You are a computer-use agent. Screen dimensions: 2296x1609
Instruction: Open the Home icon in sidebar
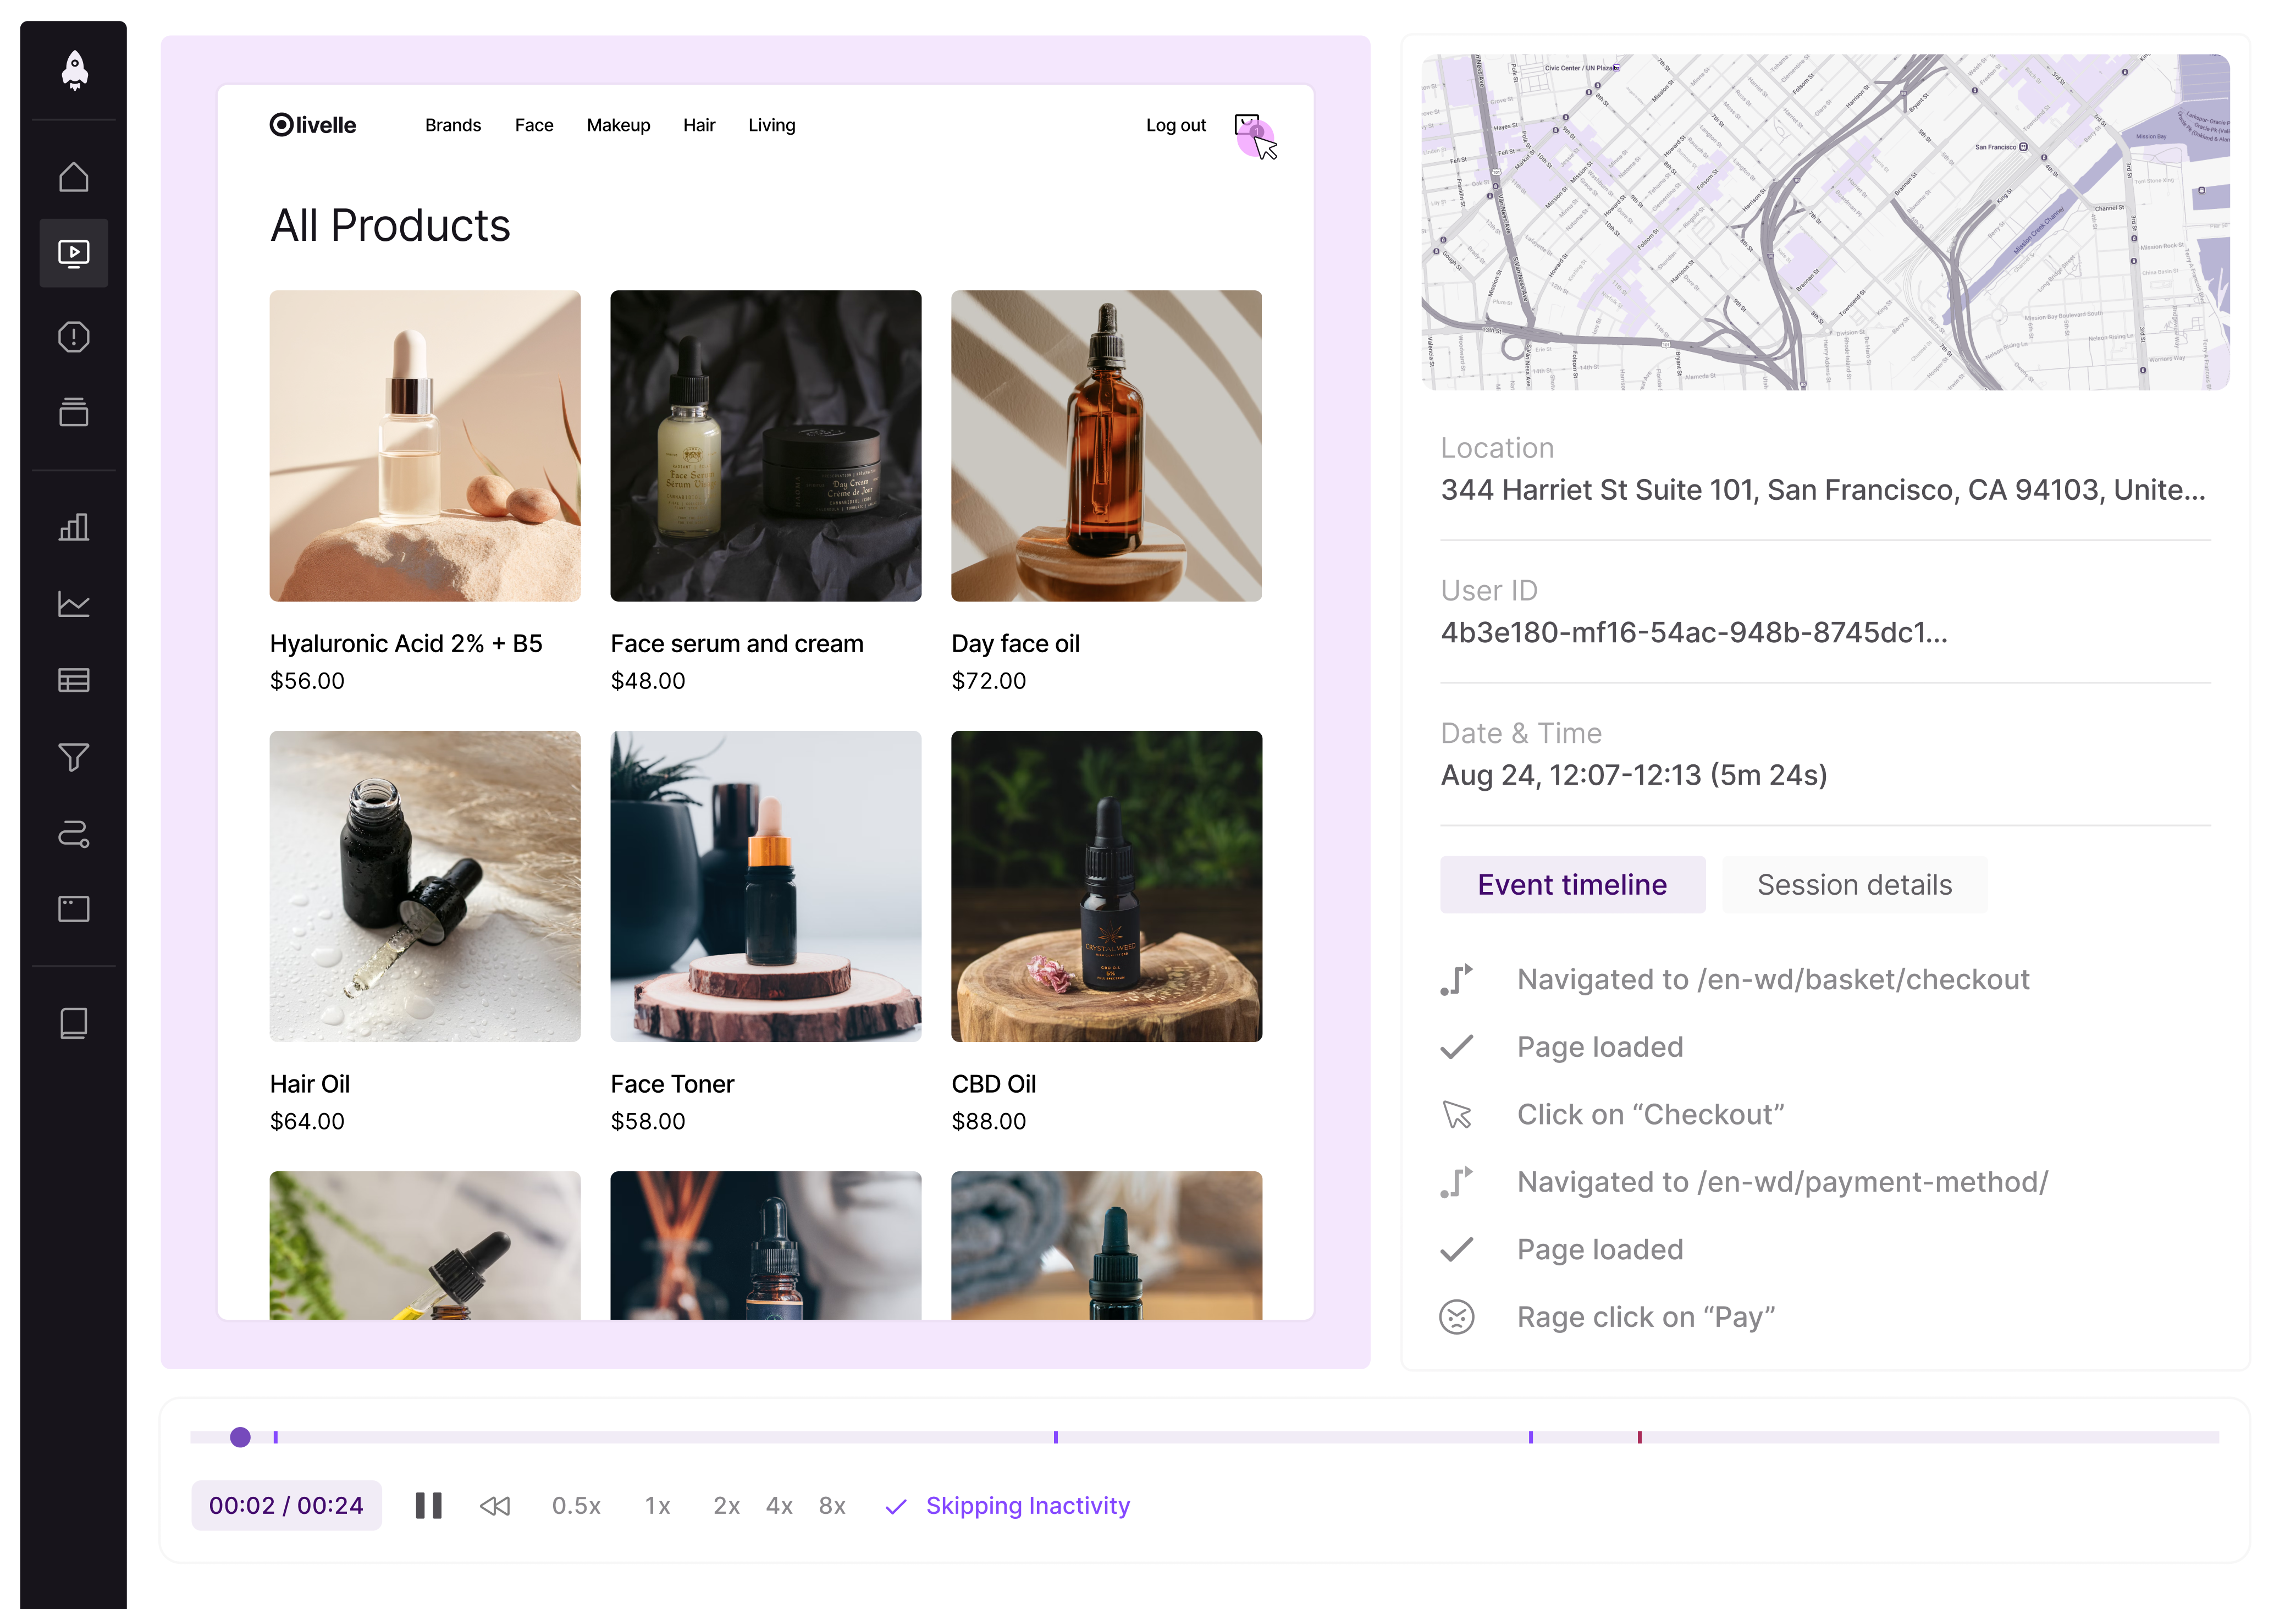point(73,177)
